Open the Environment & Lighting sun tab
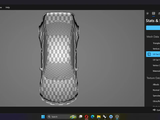160x120 pixels. pos(147,13)
